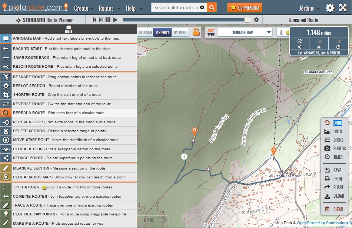Image resolution: width=352 pixels, height=228 pixels.
Task: Select the Plot a Detour icon
Action: [x=6, y=149]
